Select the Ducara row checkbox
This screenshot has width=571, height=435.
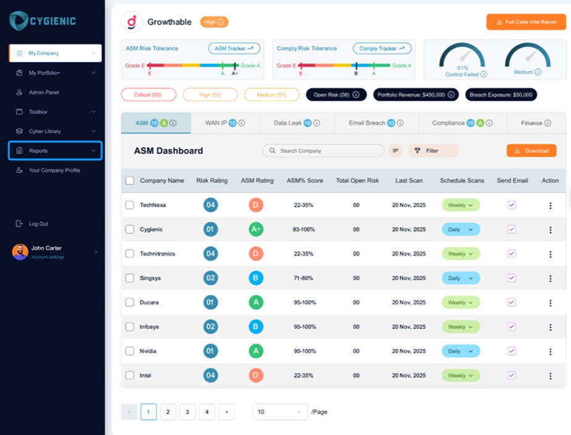coord(130,302)
